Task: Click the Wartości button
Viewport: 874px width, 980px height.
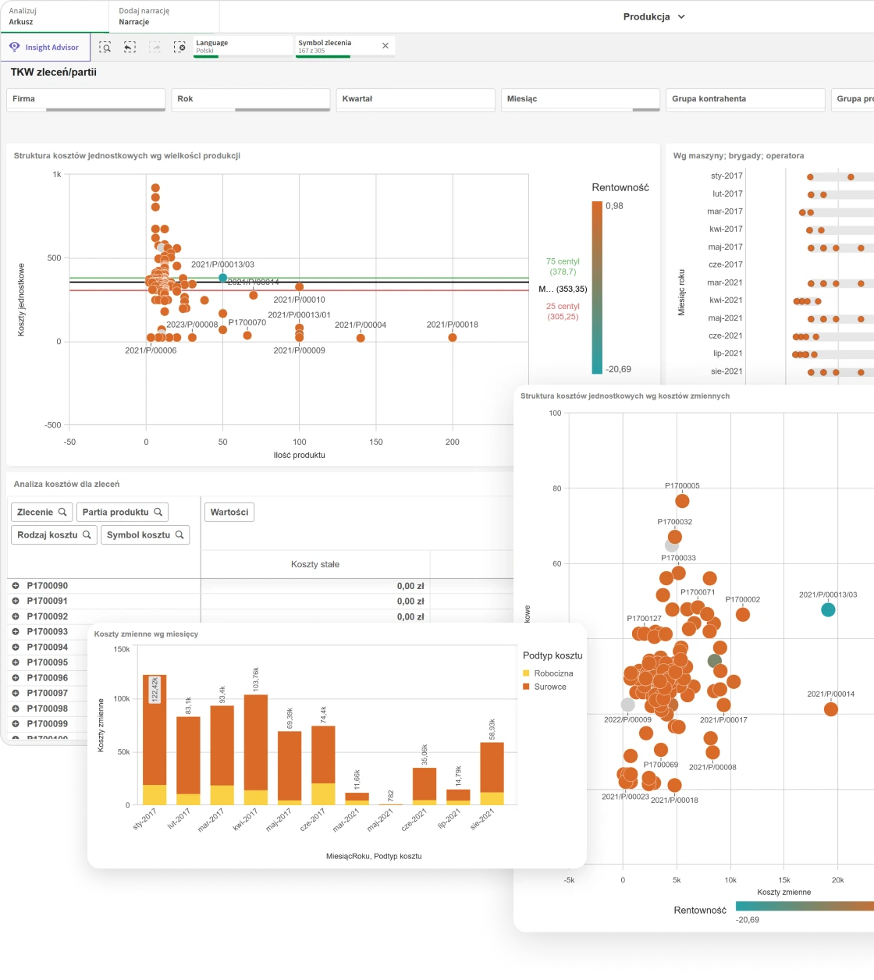Action: 229,513
